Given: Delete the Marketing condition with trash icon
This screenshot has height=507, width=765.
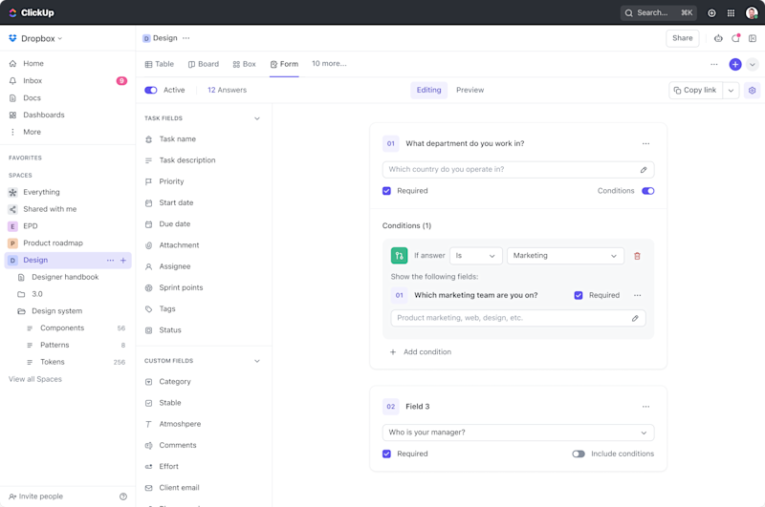Looking at the screenshot, I should (637, 256).
